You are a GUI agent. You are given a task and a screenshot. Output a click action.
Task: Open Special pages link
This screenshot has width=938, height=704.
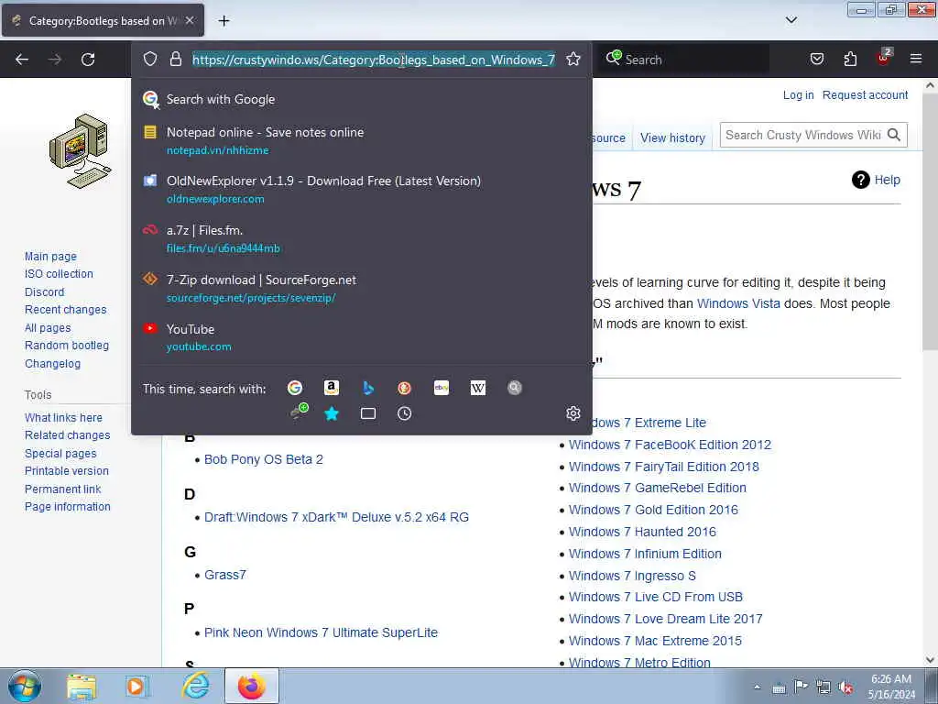pyautogui.click(x=60, y=454)
